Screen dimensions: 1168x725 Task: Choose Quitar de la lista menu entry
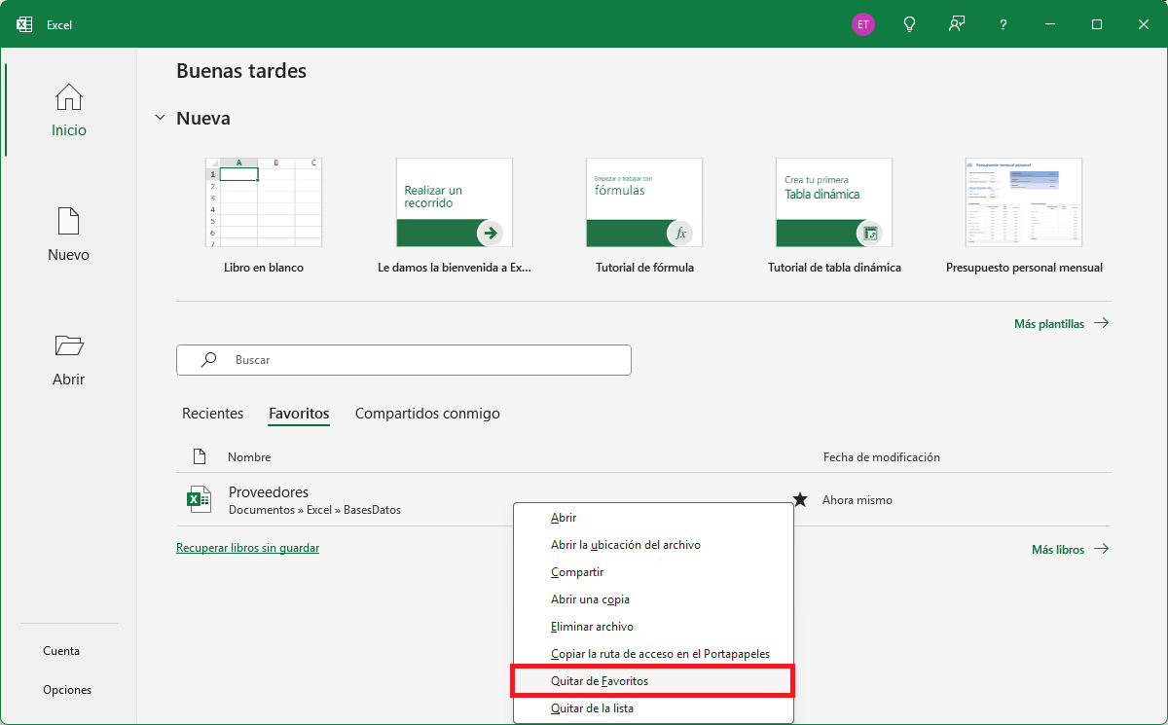click(653, 708)
